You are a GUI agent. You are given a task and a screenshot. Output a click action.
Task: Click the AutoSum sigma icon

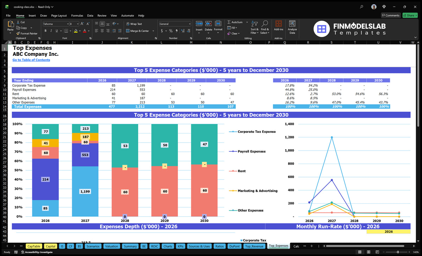pyautogui.click(x=229, y=22)
